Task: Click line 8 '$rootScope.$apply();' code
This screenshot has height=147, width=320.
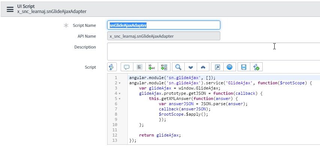Action: coord(183,114)
